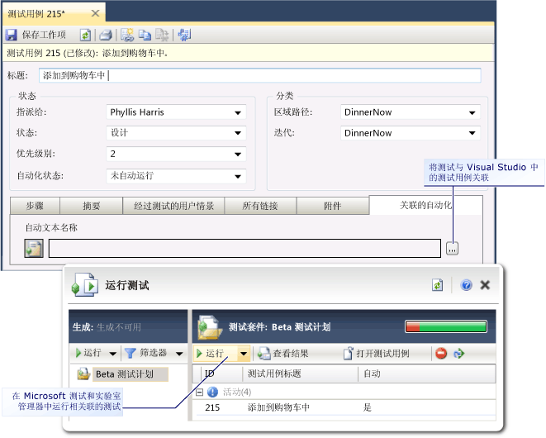The width and height of the screenshot is (546, 438).
Task: Click the 活动(4) group label
Action: [237, 393]
